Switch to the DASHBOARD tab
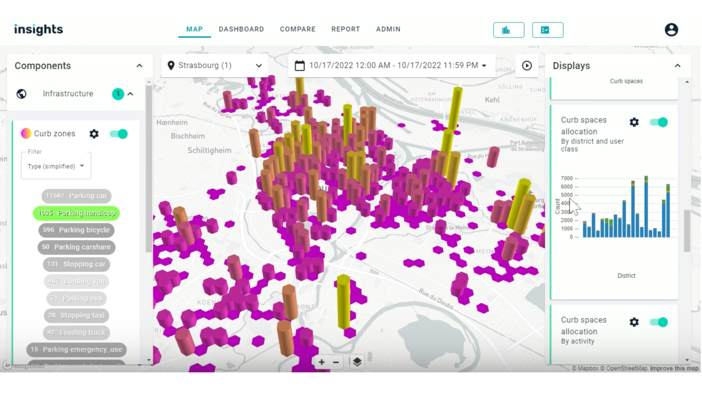This screenshot has width=702, height=395. [x=241, y=29]
